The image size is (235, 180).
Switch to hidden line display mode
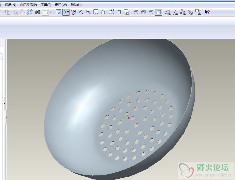click(143, 12)
